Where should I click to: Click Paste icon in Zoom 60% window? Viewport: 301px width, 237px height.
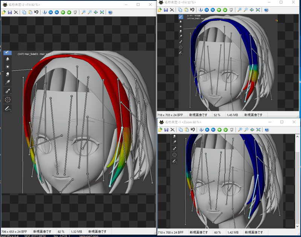pos(187,130)
